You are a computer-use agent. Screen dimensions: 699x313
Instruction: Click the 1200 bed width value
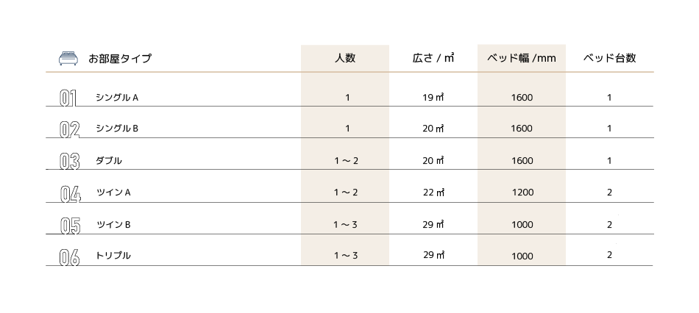pos(522,193)
